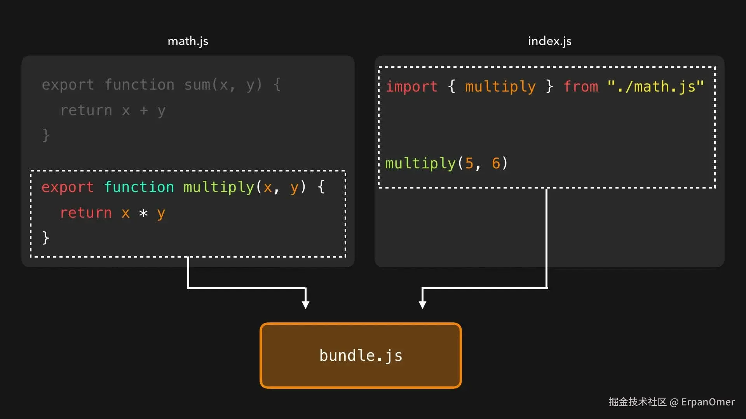Click the math.js file title
This screenshot has height=419, width=746.
click(x=188, y=41)
